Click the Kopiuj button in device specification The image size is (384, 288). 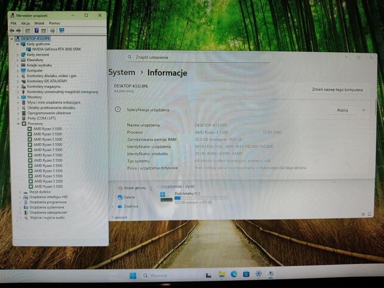click(x=342, y=110)
